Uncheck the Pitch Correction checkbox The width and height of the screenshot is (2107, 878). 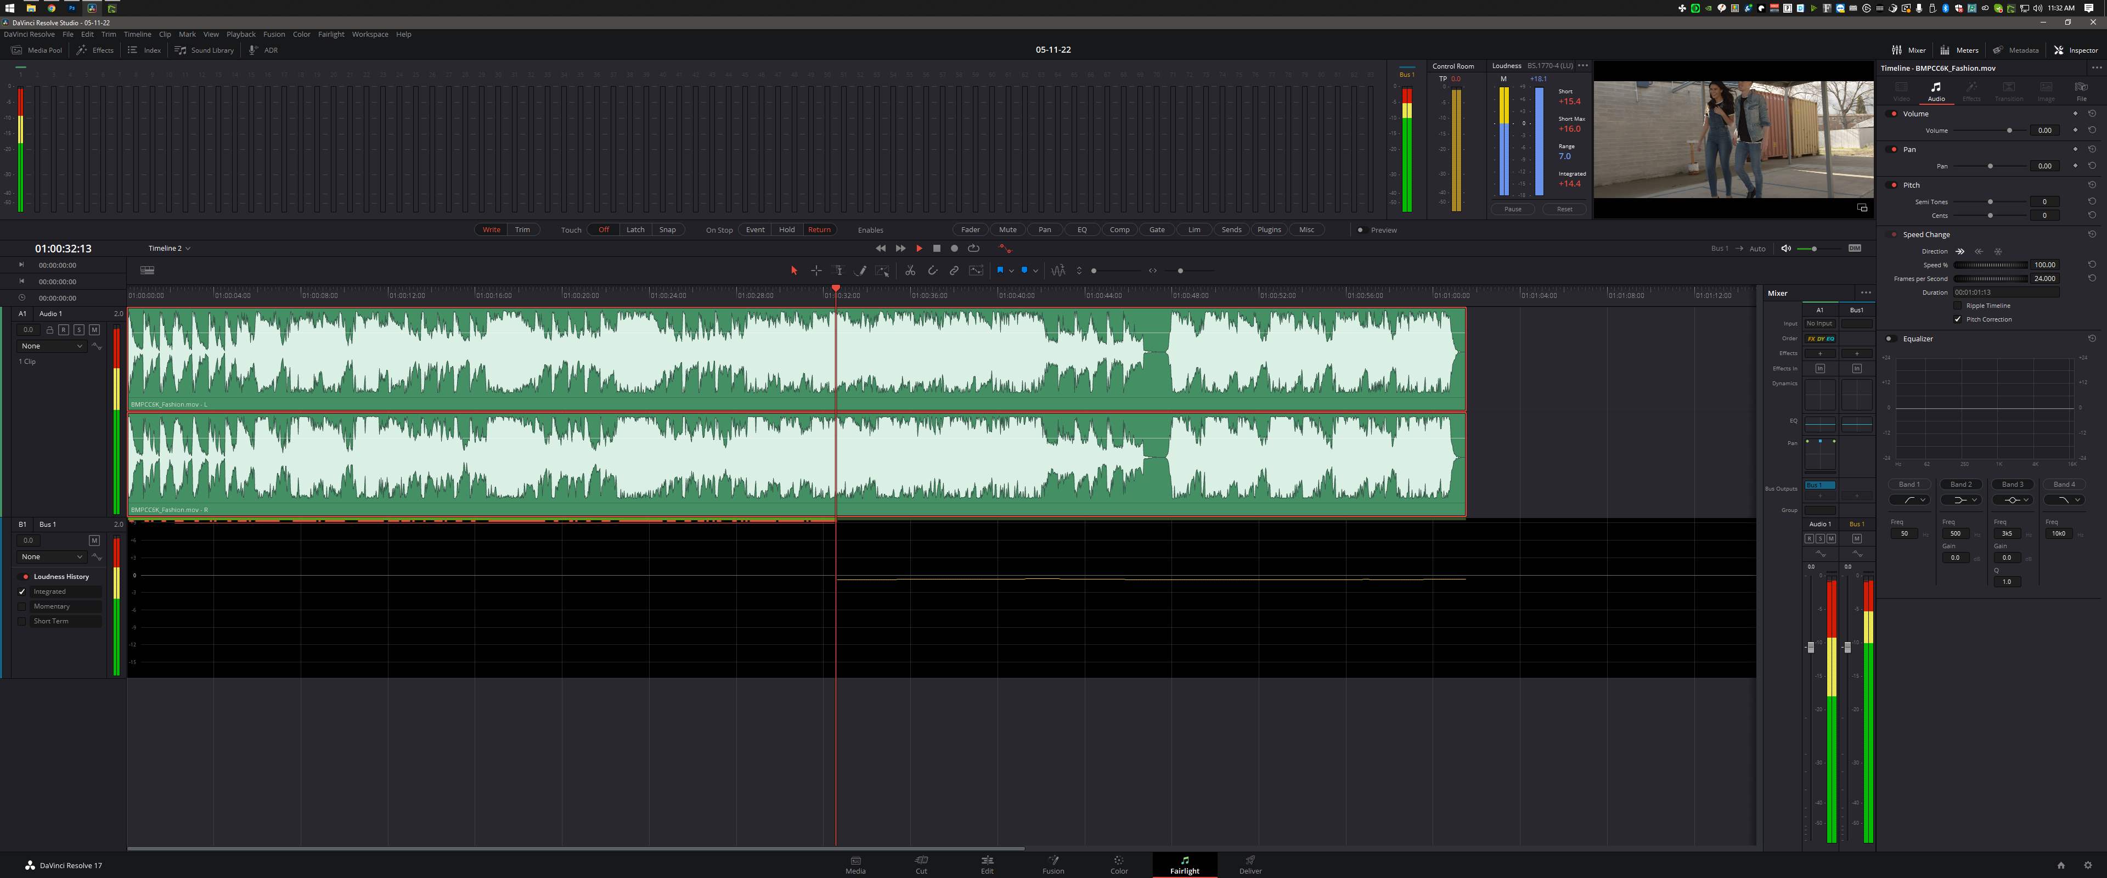tap(1957, 319)
